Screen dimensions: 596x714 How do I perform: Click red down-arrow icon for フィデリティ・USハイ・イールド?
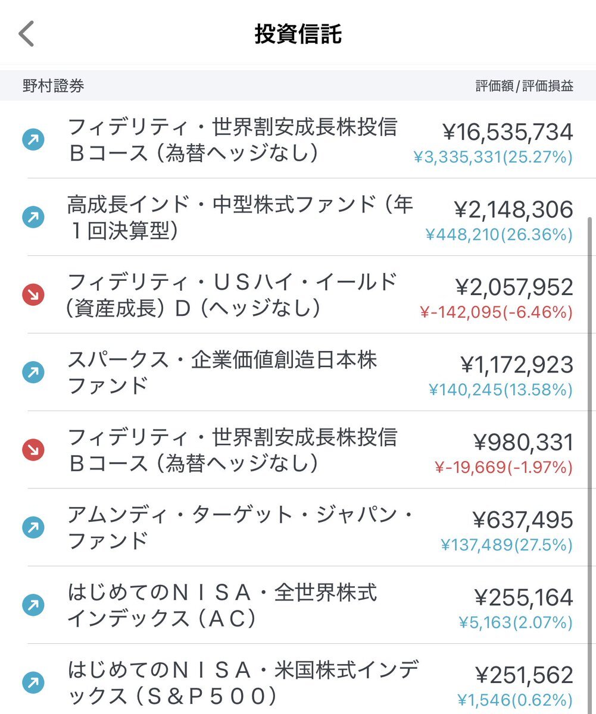coord(33,295)
